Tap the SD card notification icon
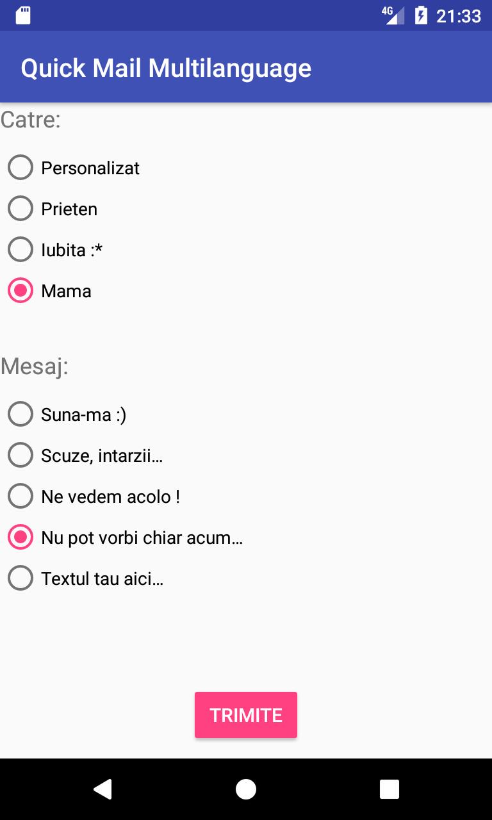This screenshot has height=820, width=492. 23,15
